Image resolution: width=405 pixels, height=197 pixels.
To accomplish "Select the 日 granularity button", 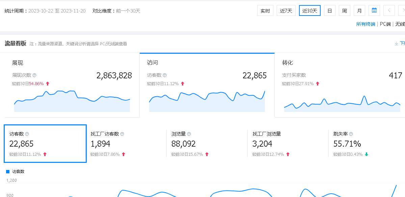I will [x=330, y=10].
